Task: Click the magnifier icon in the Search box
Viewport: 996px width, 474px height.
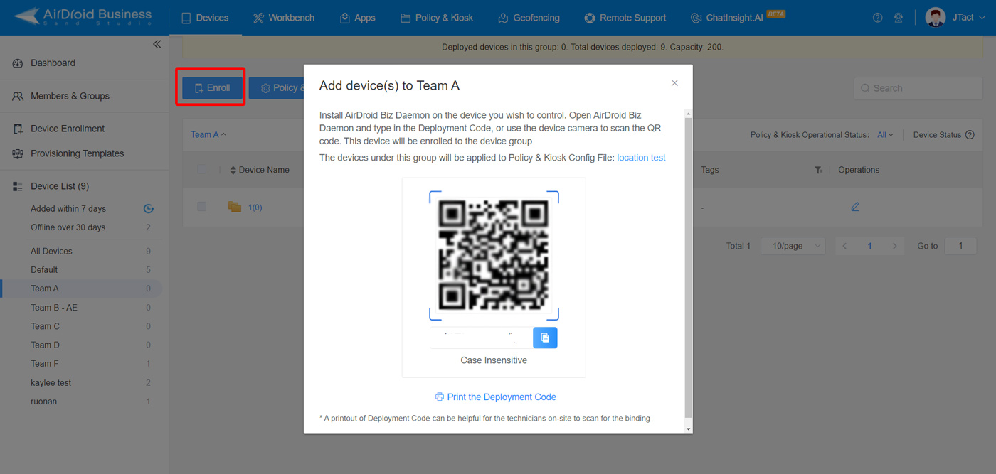Action: [865, 88]
